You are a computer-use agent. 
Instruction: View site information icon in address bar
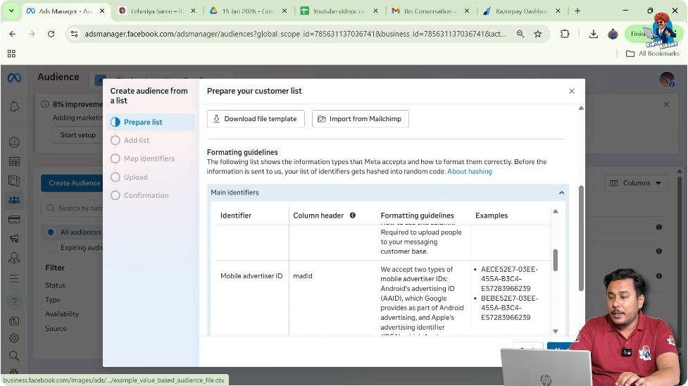coord(74,34)
